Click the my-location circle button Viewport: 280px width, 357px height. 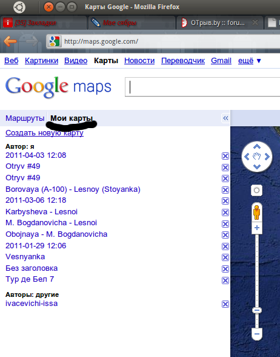point(256,190)
